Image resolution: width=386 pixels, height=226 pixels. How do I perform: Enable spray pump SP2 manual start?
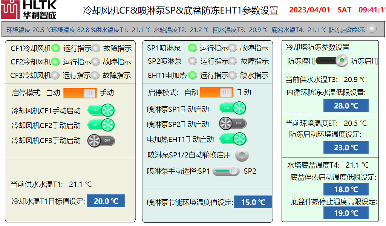pyautogui.click(x=233, y=123)
